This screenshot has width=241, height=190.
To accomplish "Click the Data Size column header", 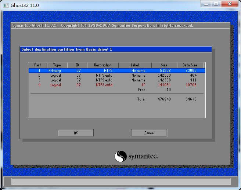I will click(x=190, y=65).
